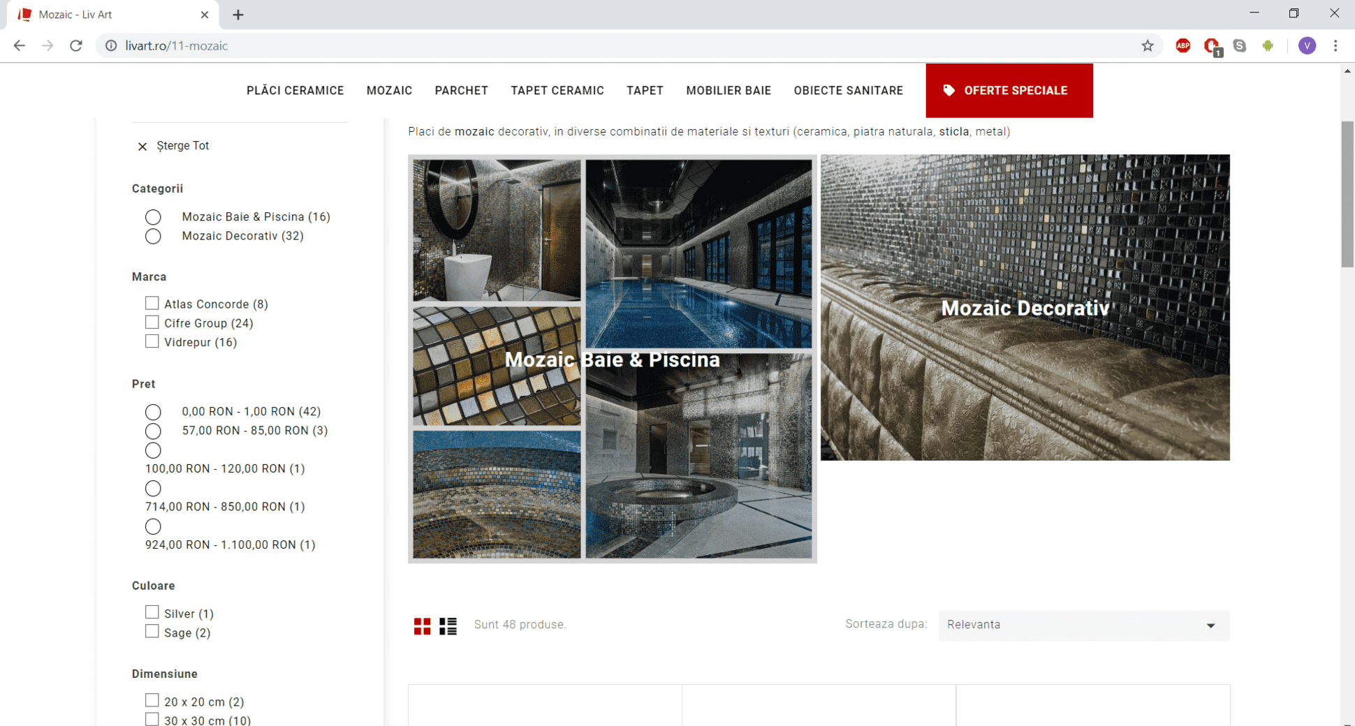Reload the current page
Screen dimensions: 1355x726
click(76, 46)
